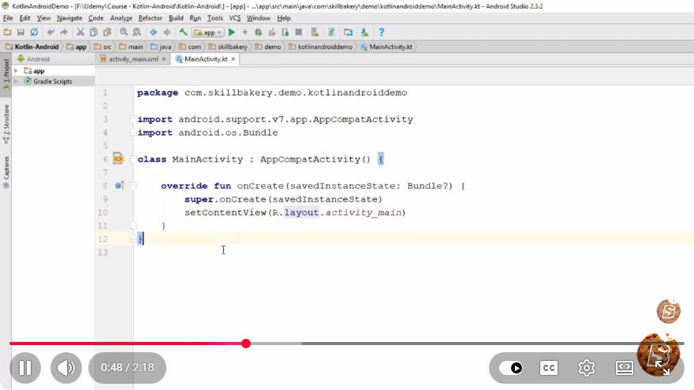The width and height of the screenshot is (694, 390).
Task: Toggle closed captions with CC button
Action: [x=549, y=368]
